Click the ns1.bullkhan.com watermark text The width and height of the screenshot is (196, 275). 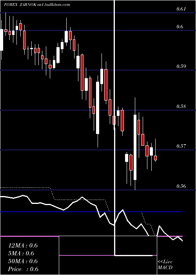[54, 5]
